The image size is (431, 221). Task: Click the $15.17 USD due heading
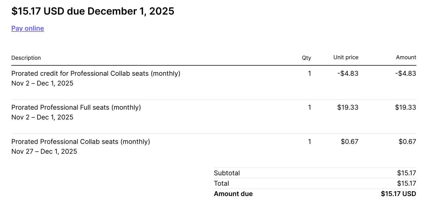(x=93, y=11)
